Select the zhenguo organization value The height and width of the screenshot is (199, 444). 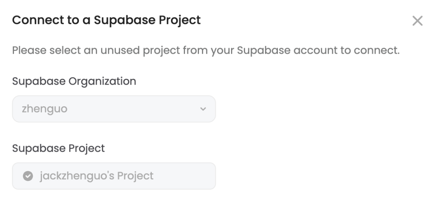coord(44,109)
